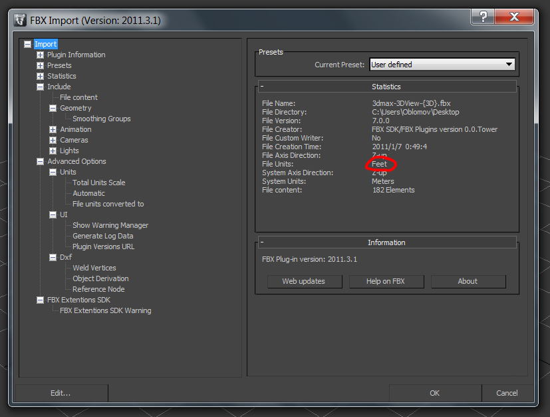Select Generate Log Data item
Viewport: 550px width, 417px height.
tap(103, 236)
